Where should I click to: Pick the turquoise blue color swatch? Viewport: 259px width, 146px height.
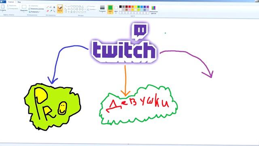[142, 6]
